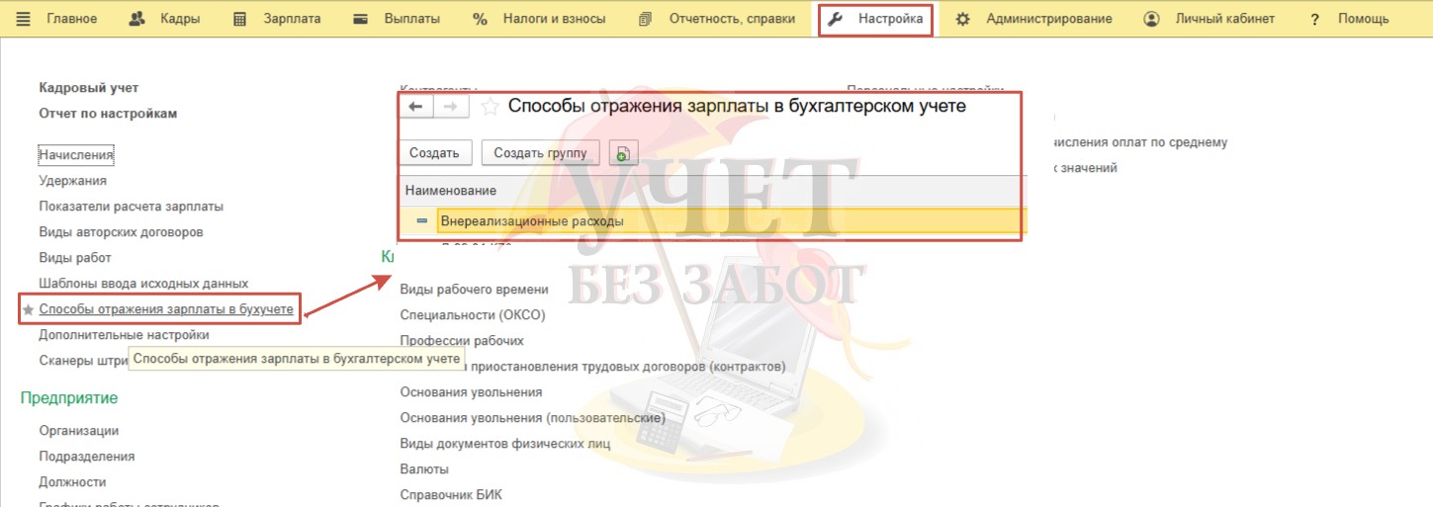Collapse the Внереализационные расходы group
The height and width of the screenshot is (507, 1433).
pos(422,221)
